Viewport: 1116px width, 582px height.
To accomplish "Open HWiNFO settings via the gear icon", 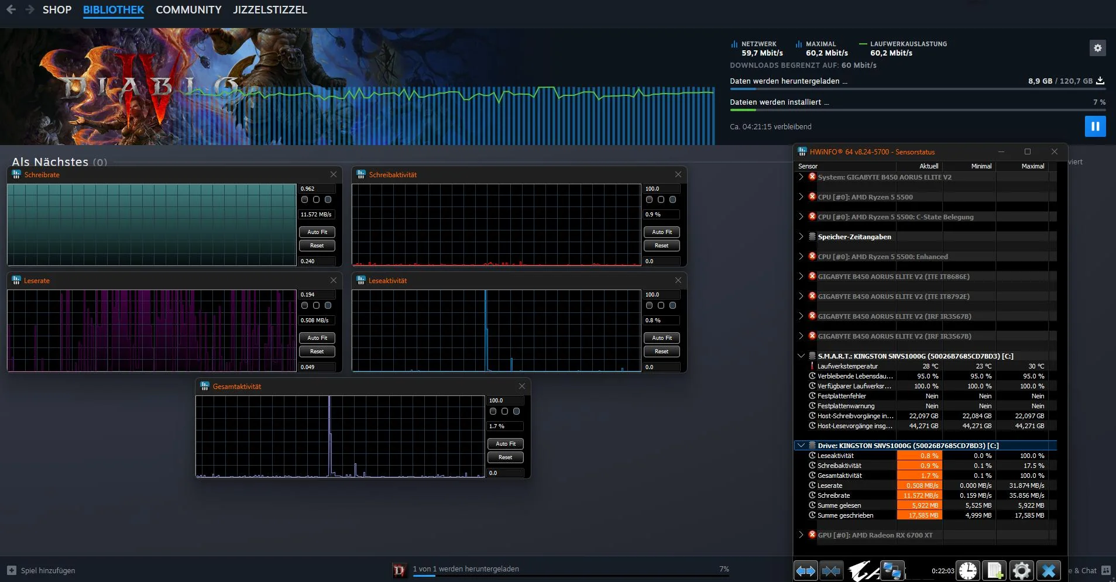I will [x=1021, y=570].
